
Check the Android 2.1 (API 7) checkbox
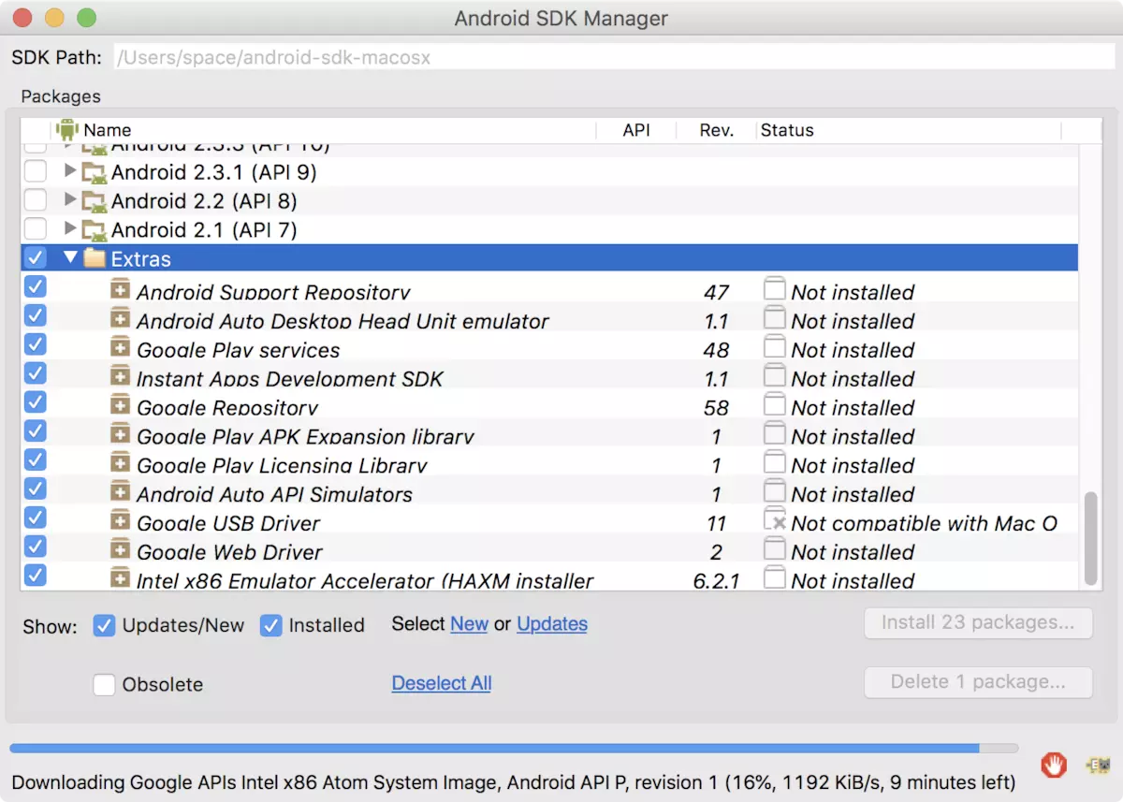35,229
